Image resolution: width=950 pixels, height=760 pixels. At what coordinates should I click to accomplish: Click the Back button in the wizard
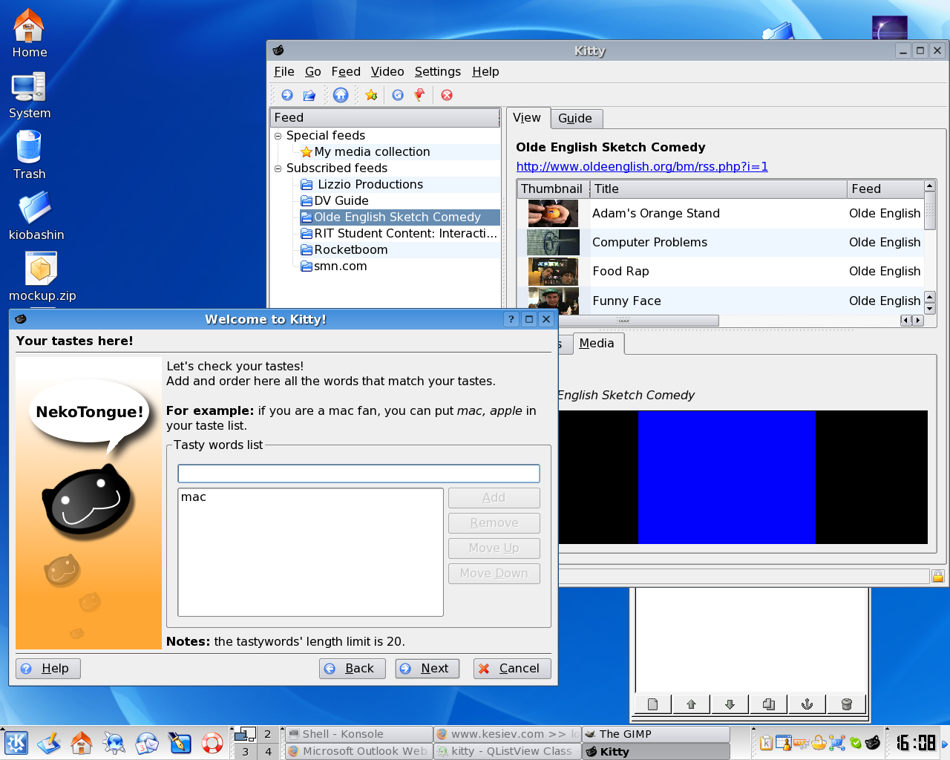[x=353, y=669]
